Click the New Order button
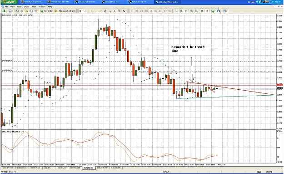This screenshot has height=174, width=284. (x=46, y=11)
